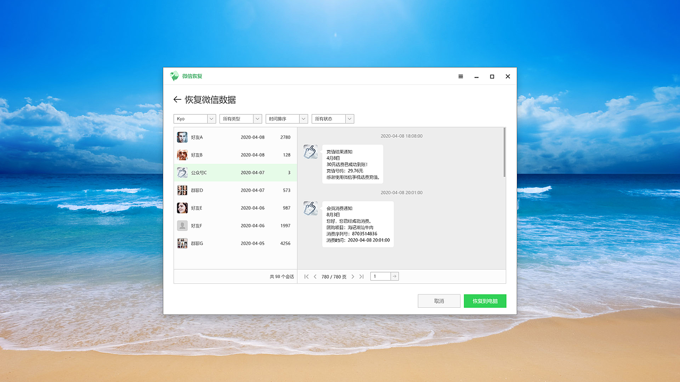
Task: Expand the 所有状态 status dropdown
Action: click(x=333, y=119)
